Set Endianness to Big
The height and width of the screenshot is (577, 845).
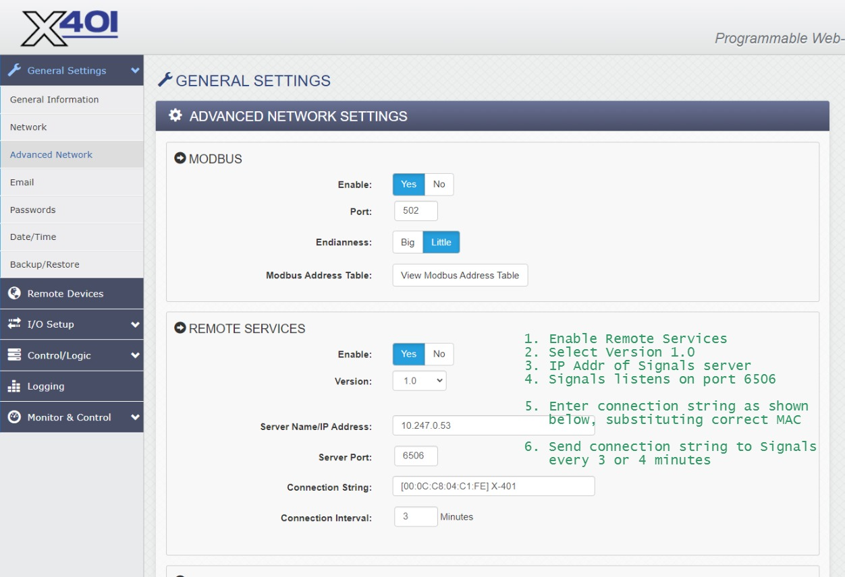click(408, 242)
